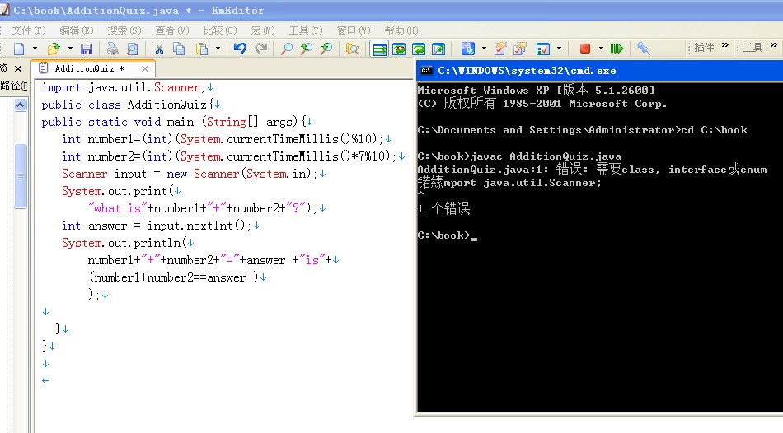
Task: Click the cmd.exe window title bar
Action: point(599,71)
